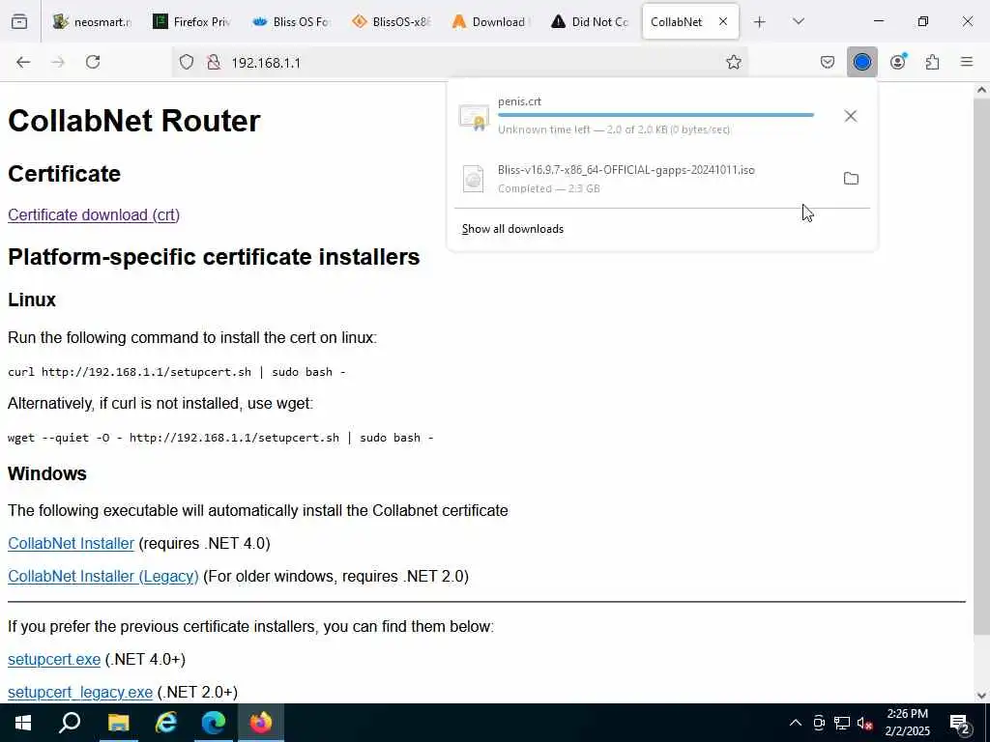The image size is (990, 742).
Task: Launch Internet Explorer from taskbar
Action: click(165, 723)
